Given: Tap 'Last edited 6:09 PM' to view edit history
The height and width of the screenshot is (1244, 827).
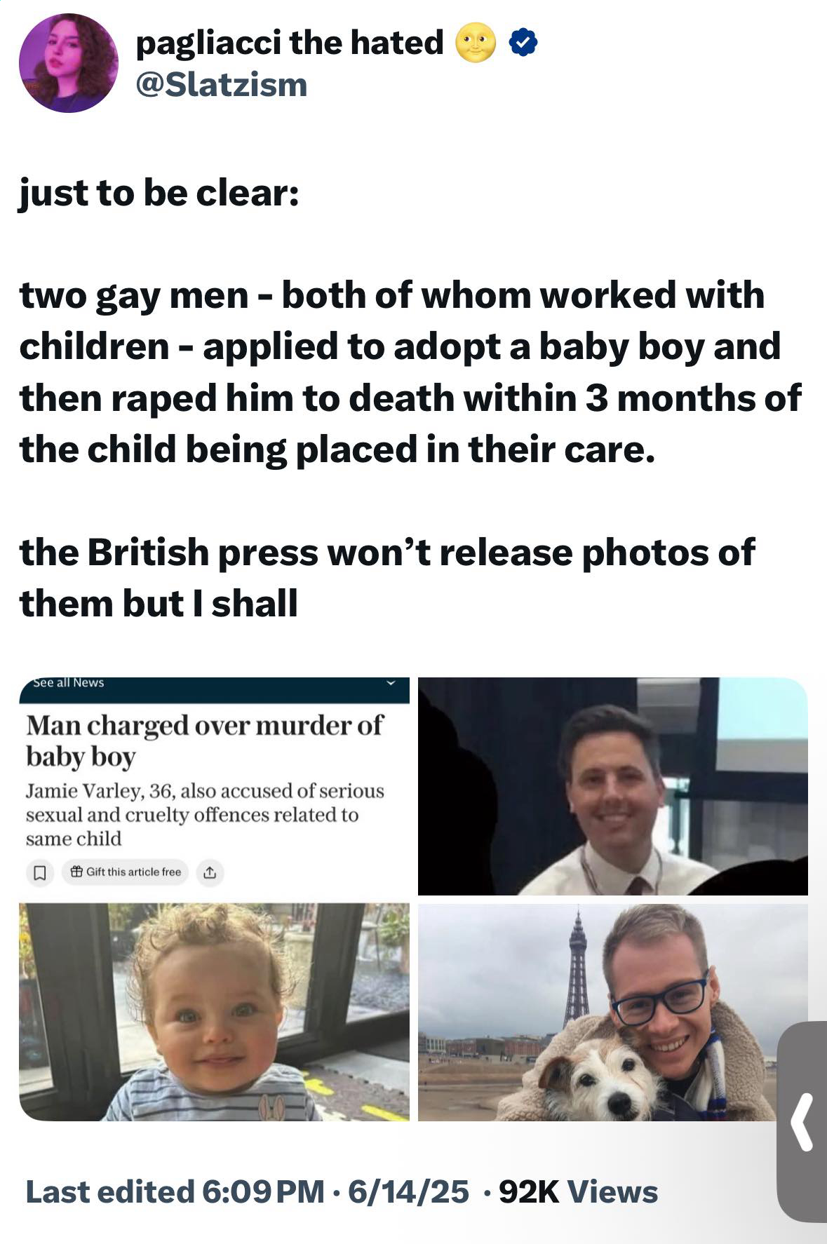Looking at the screenshot, I should 175,1191.
